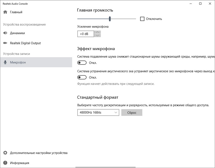Screen dimensions: 215x168
Task: Click the speaker icon for Динамики
Action: click(5, 33)
